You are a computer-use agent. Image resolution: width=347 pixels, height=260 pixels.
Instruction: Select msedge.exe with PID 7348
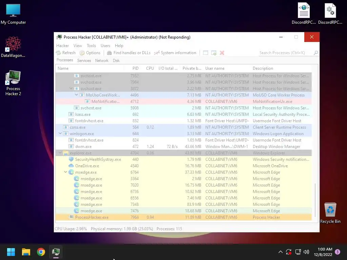184,204
